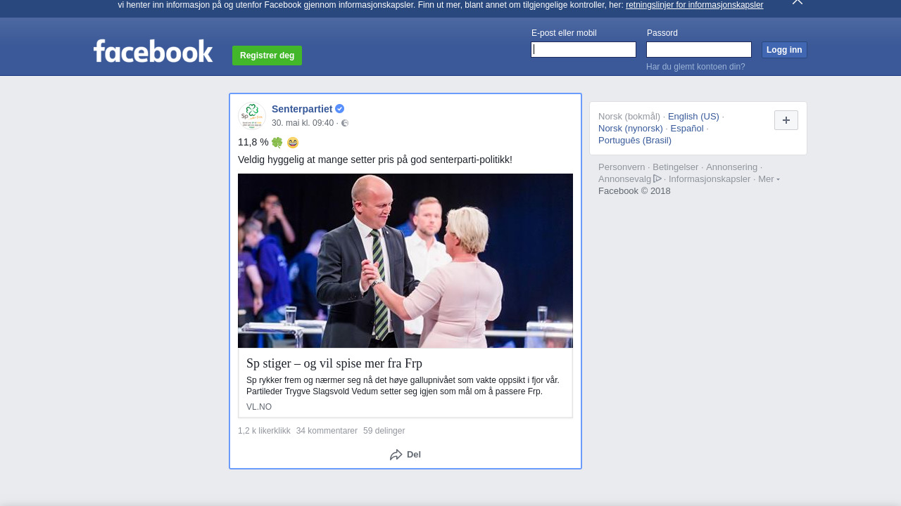Click the article description starting Sp rykker frem
This screenshot has width=901, height=506.
403,386
